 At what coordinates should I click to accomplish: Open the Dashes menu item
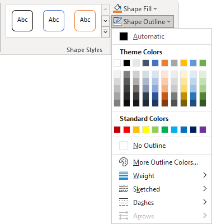coord(162,202)
